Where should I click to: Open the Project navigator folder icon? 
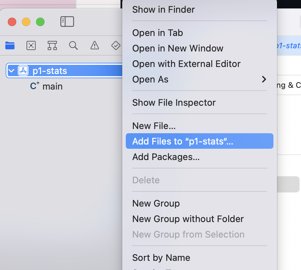tap(10, 45)
